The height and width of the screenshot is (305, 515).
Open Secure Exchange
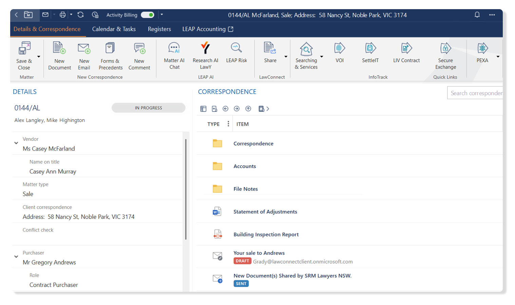[445, 56]
